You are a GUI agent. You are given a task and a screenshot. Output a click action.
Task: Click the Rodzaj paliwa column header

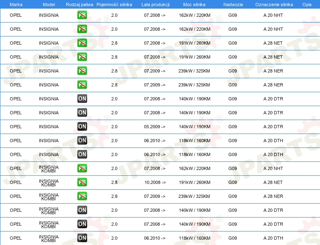[79, 5]
